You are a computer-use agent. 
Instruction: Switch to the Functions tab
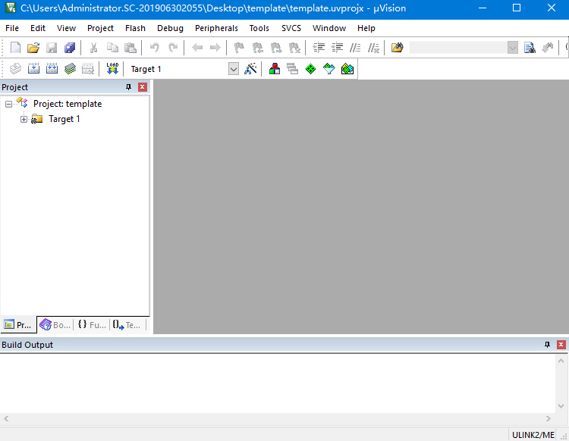[x=92, y=324]
